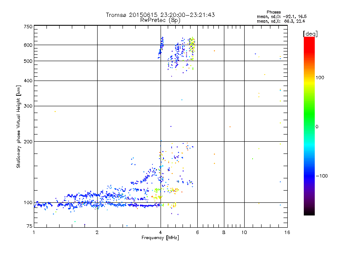Image resolution: width=338 pixels, height=253 pixels.
Task: Click the x-axis tick label '16'
Action: click(x=287, y=232)
